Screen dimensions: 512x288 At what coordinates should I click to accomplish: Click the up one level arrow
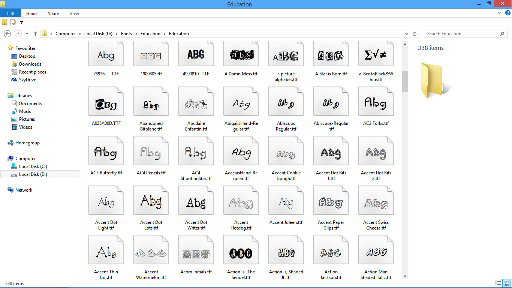click(x=35, y=34)
